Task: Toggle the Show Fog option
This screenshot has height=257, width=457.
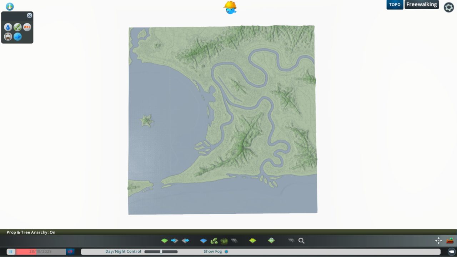Action: tap(226, 252)
